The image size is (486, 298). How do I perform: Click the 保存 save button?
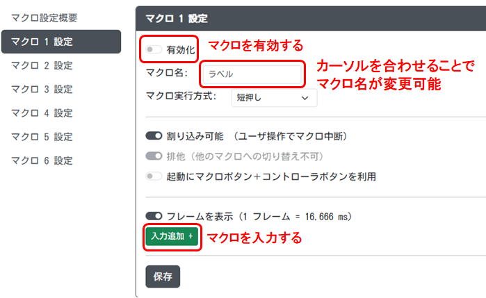tap(163, 276)
